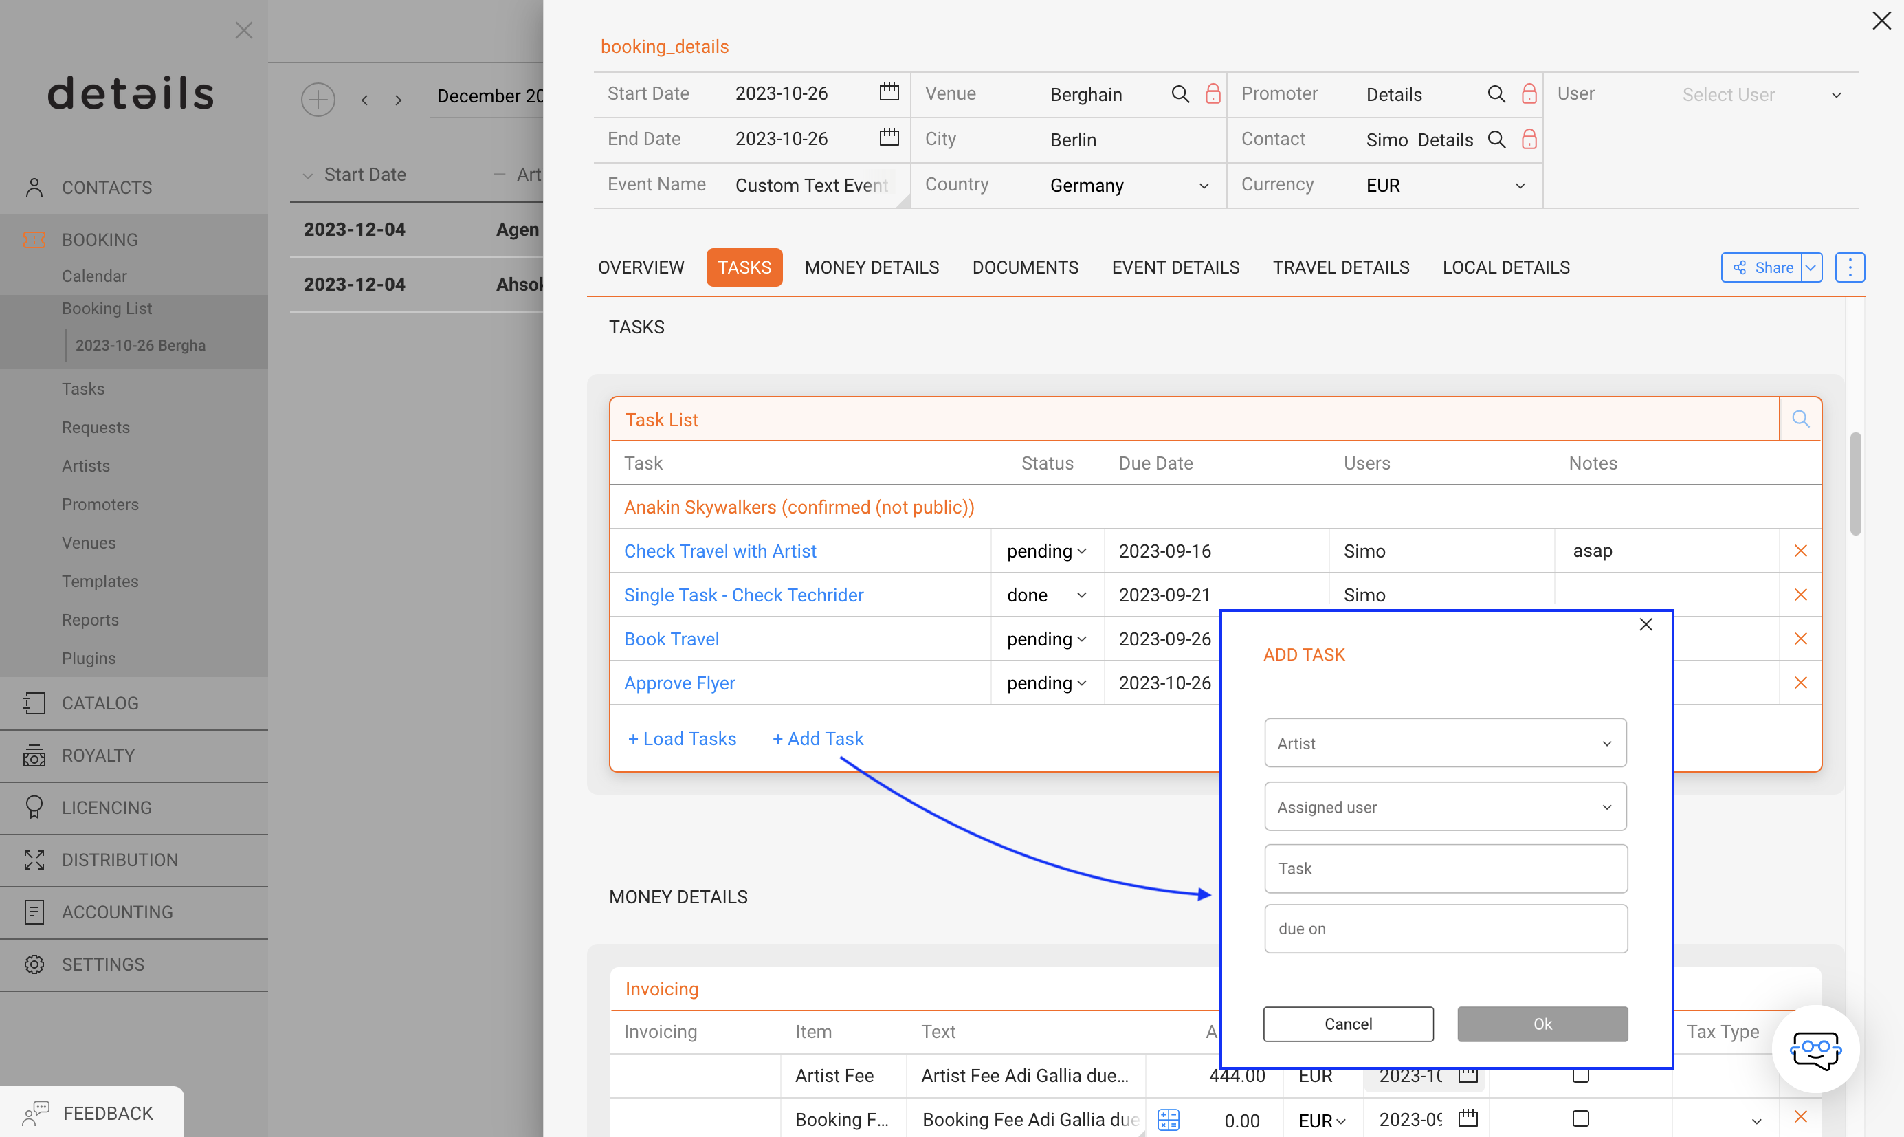Viewport: 1904px width, 1137px height.
Task: Tick the checkbox in the Artist Fee row
Action: click(1580, 1076)
